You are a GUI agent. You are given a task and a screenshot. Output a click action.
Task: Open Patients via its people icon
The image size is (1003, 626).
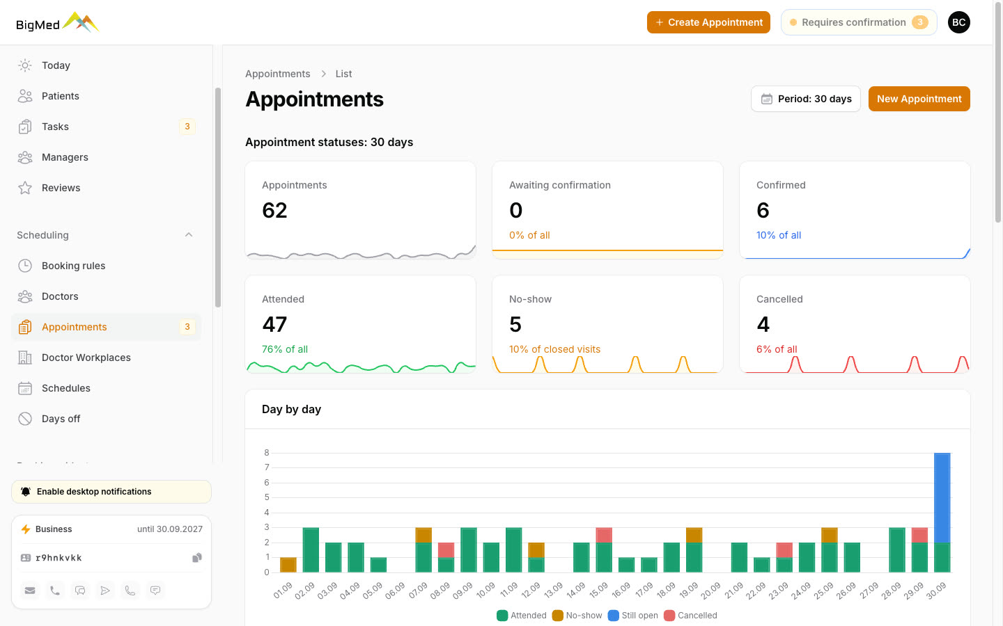click(x=25, y=96)
